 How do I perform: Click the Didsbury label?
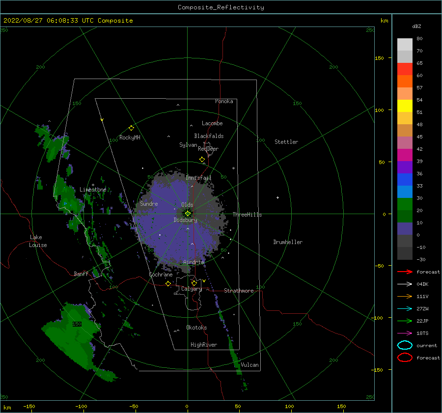[185, 220]
